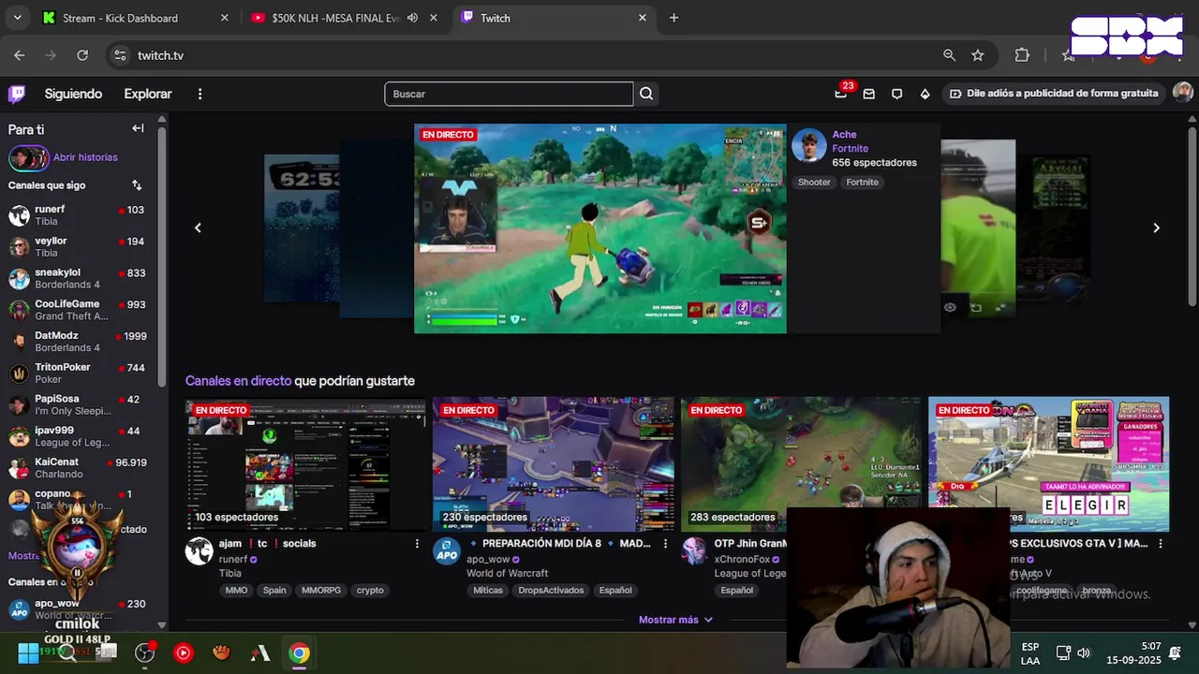1199x674 pixels.
Task: Sort followed channels with arrows icon
Action: [x=137, y=185]
